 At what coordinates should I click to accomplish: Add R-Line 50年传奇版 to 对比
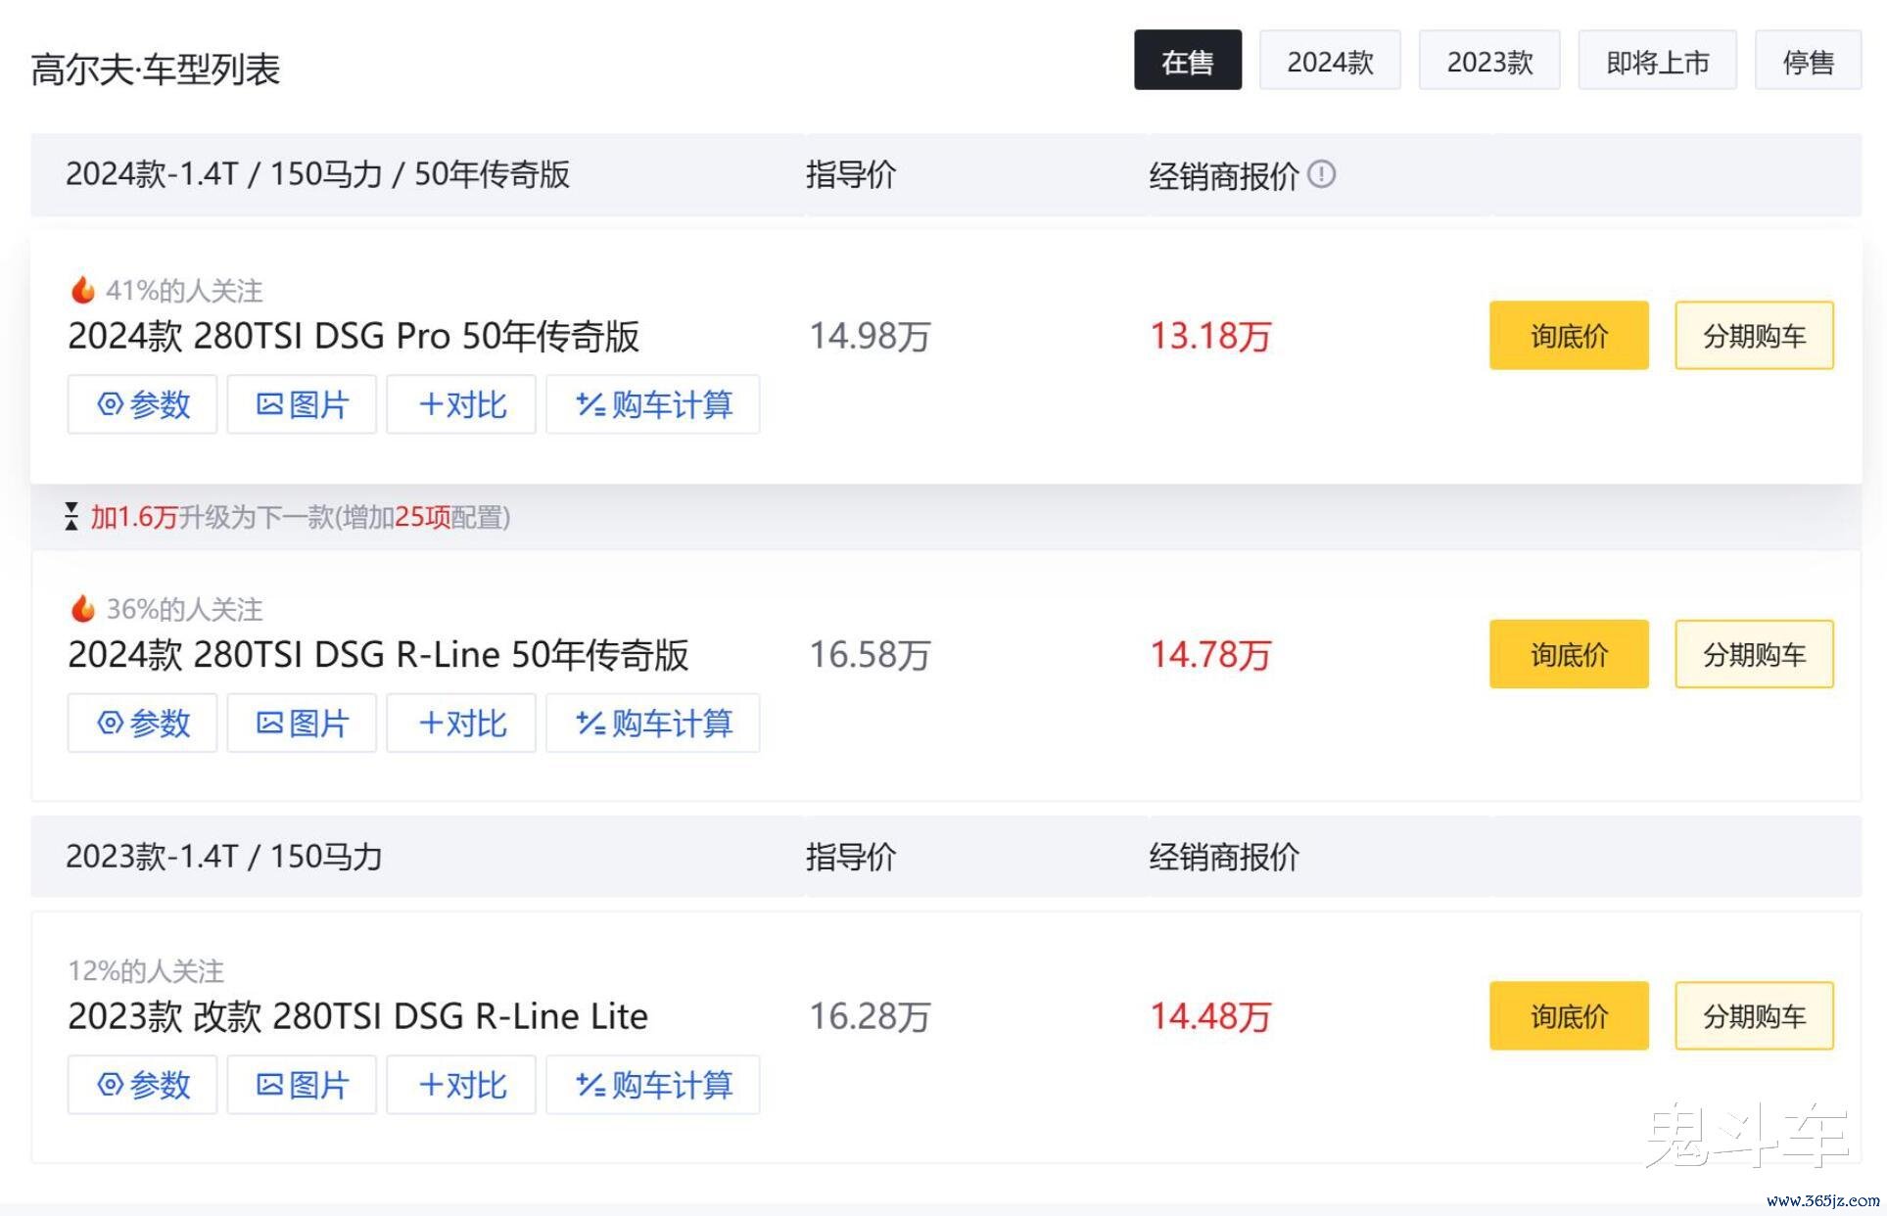461,724
